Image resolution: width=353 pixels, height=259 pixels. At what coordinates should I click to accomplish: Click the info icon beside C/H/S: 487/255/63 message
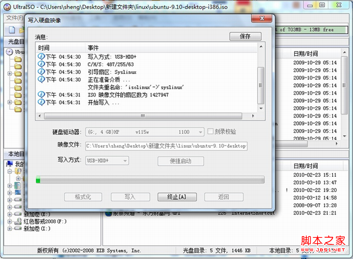[41, 64]
